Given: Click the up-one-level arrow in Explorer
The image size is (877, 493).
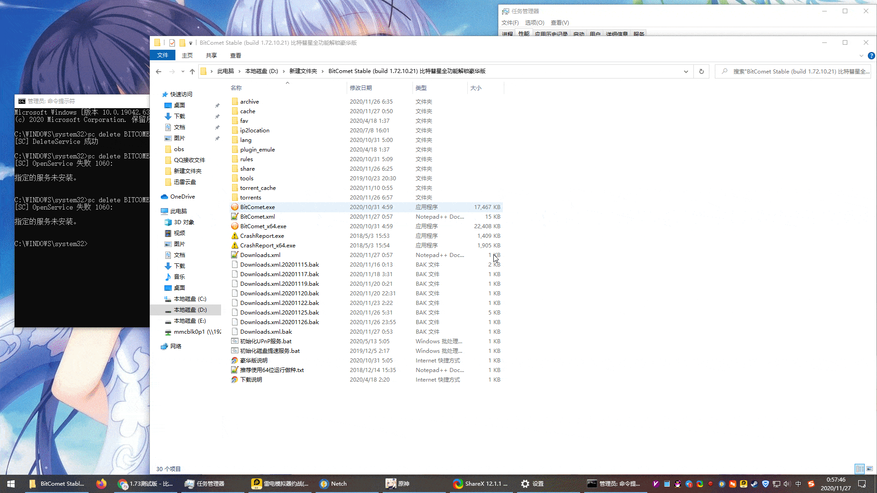Looking at the screenshot, I should [192, 71].
